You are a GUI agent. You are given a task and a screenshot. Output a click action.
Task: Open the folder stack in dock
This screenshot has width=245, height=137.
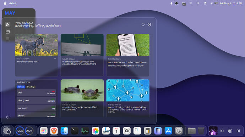coord(192,131)
